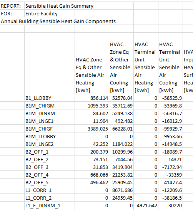The width and height of the screenshot is (193, 210).
Task: Select the 492.482 cell
Action: (x=121, y=121)
